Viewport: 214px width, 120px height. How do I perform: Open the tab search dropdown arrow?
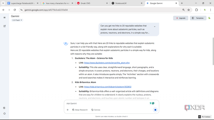pyautogui.click(x=3, y=3)
